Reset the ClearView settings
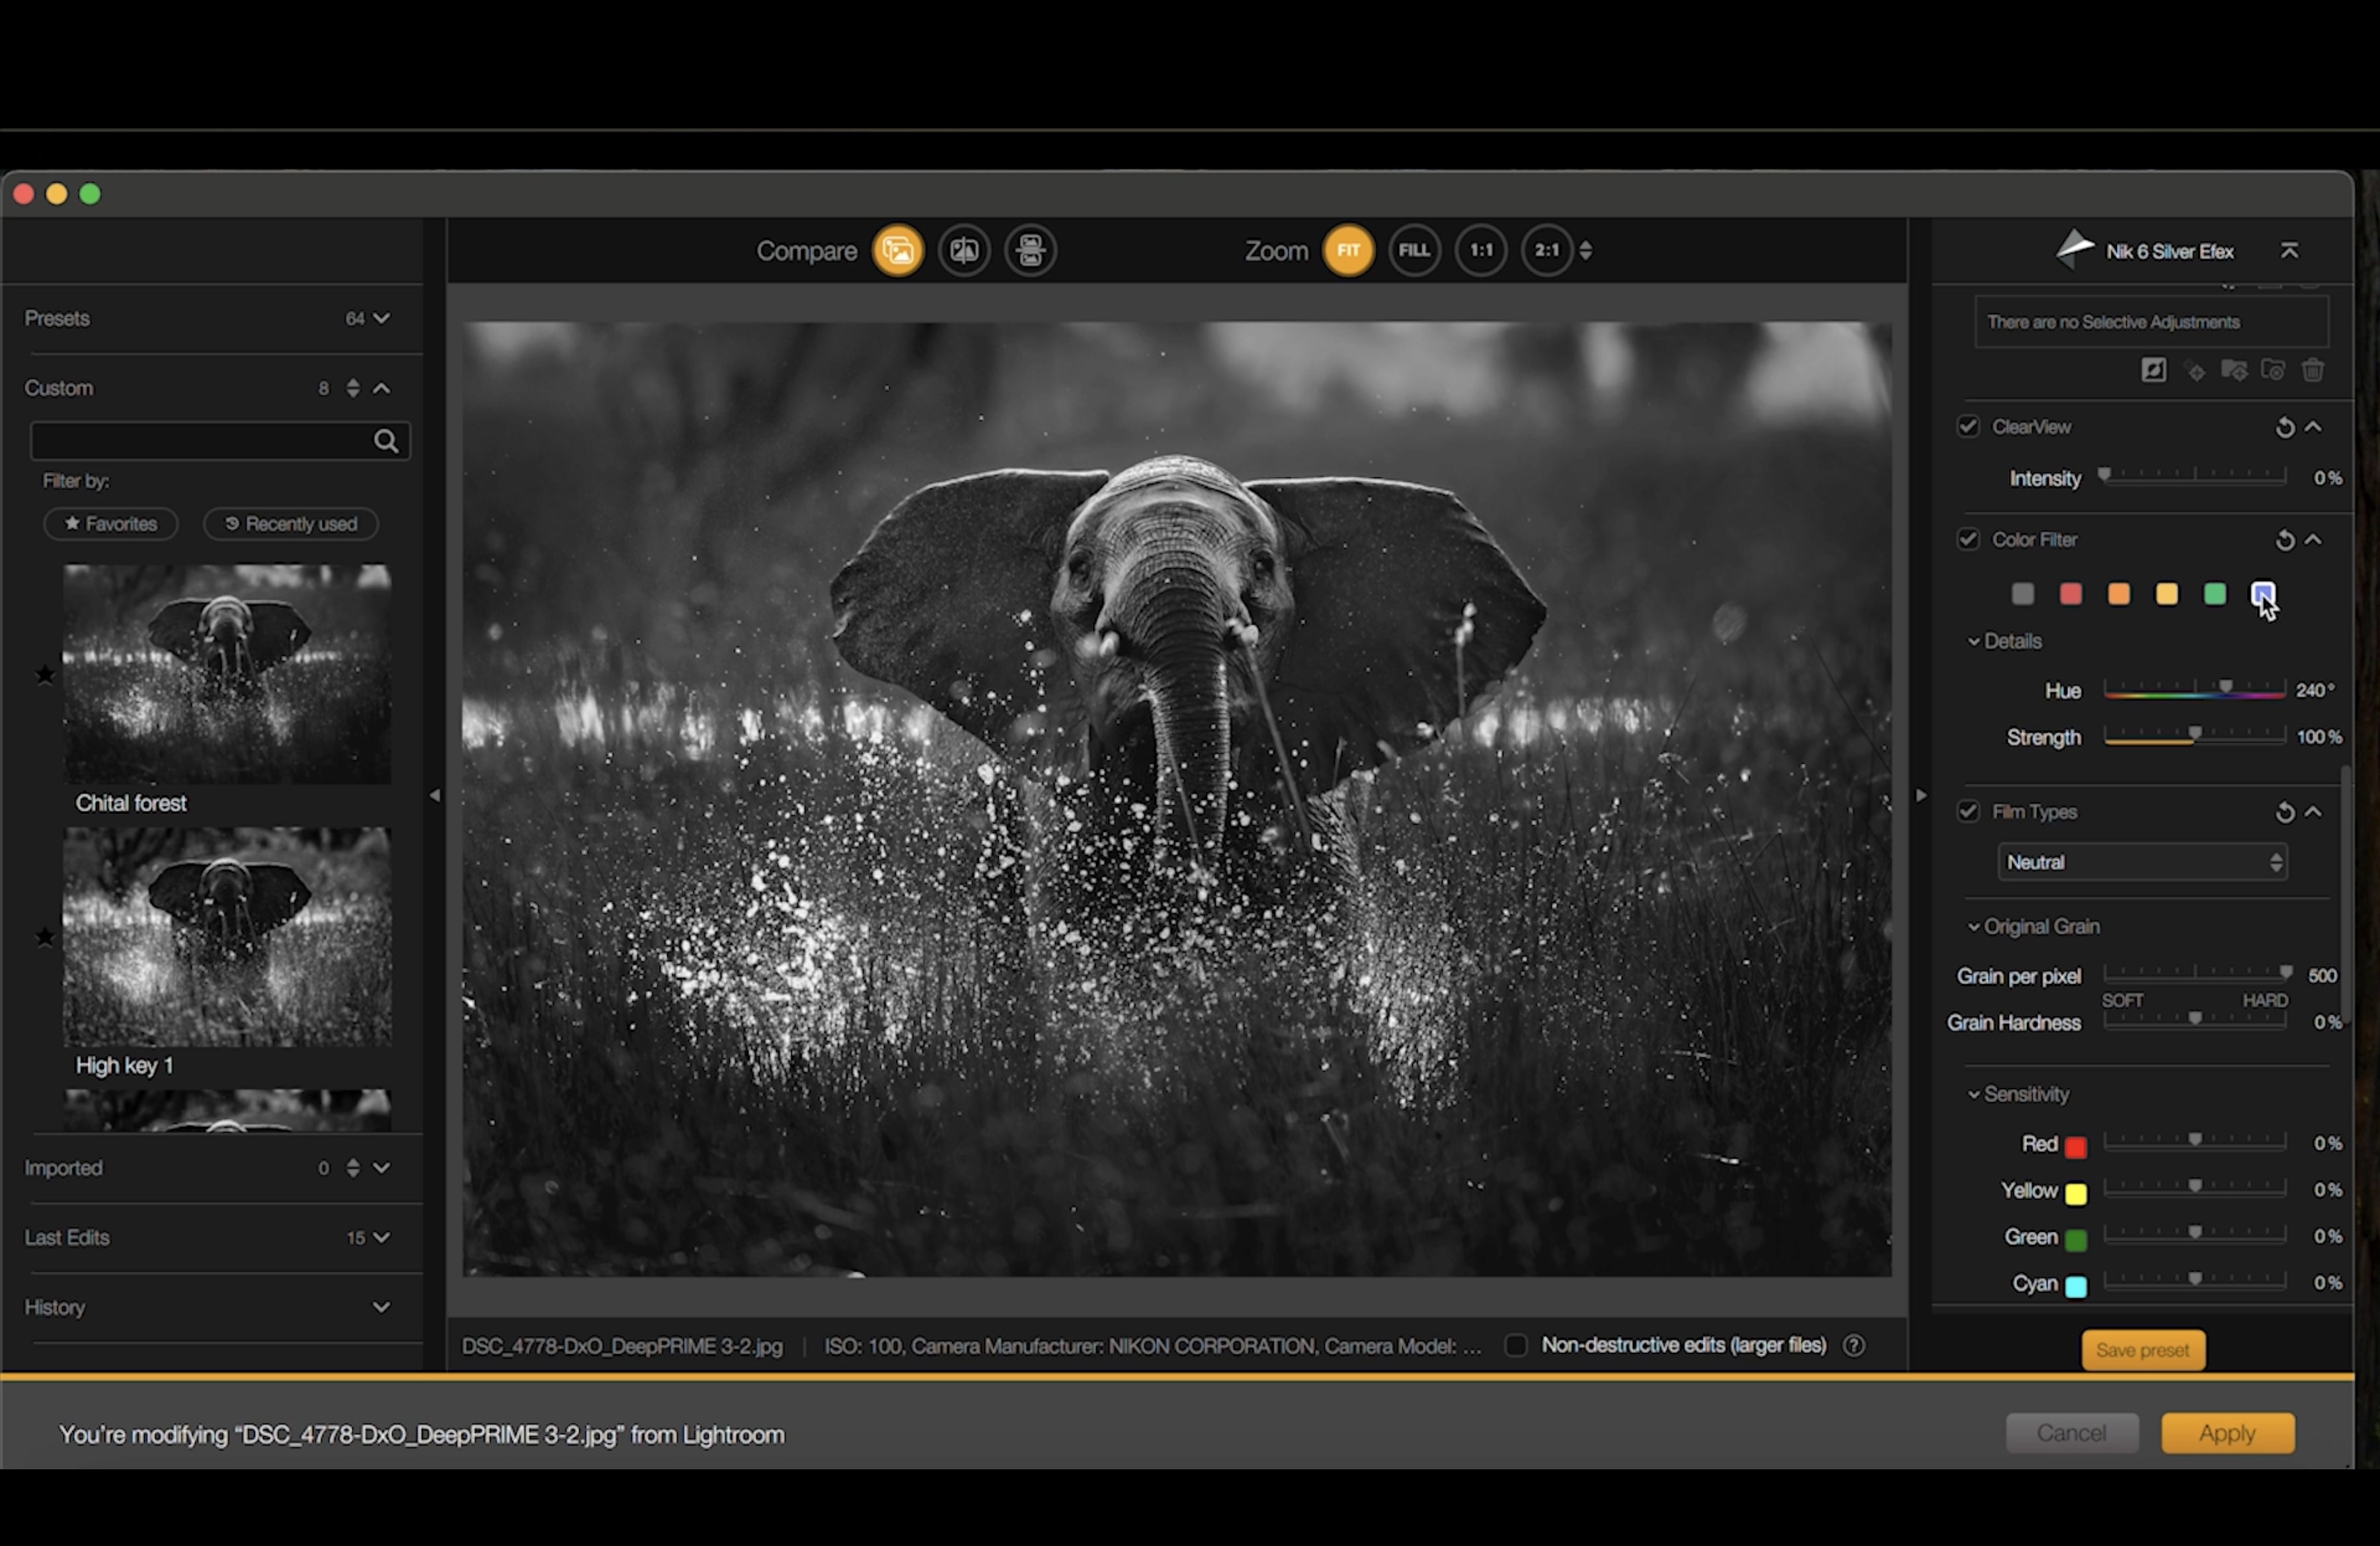 click(2284, 428)
